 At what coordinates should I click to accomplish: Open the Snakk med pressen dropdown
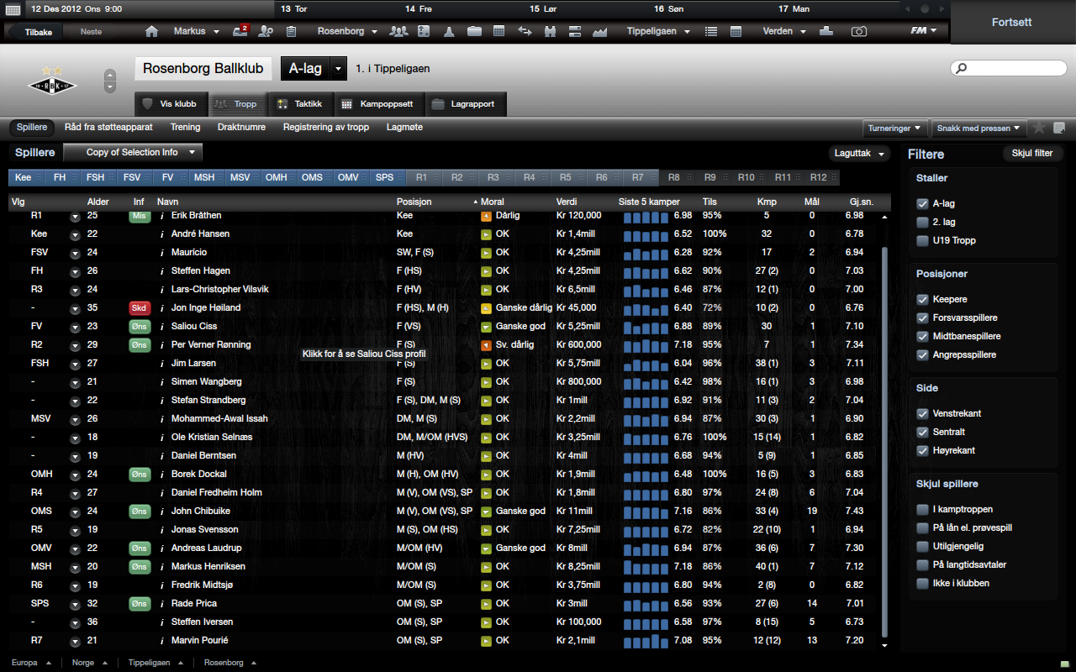pos(980,129)
